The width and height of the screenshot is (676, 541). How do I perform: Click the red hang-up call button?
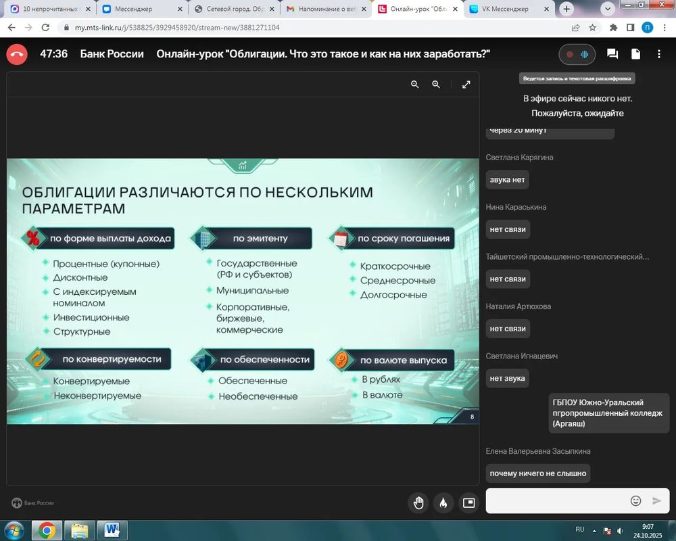[17, 54]
